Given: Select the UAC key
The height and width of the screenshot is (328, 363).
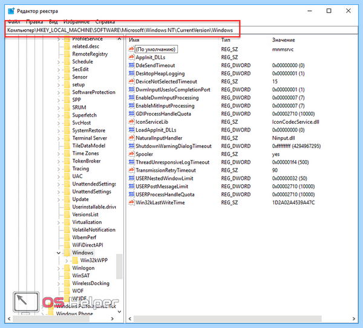Looking at the screenshot, I should [77, 176].
